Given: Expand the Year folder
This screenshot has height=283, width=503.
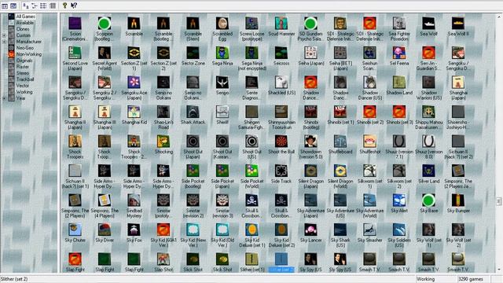Looking at the screenshot, I should point(4,98).
